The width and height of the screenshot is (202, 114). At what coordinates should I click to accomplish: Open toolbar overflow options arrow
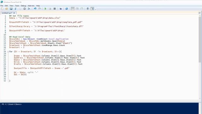pos(95,9)
